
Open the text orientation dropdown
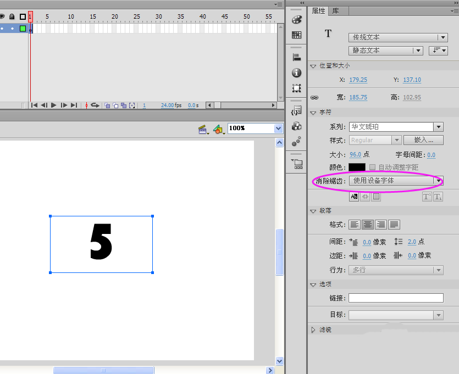[438, 51]
